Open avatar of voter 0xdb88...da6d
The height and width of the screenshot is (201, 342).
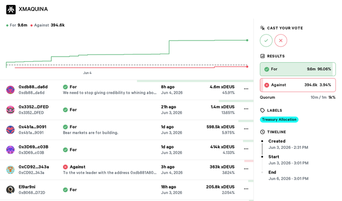click(10, 90)
